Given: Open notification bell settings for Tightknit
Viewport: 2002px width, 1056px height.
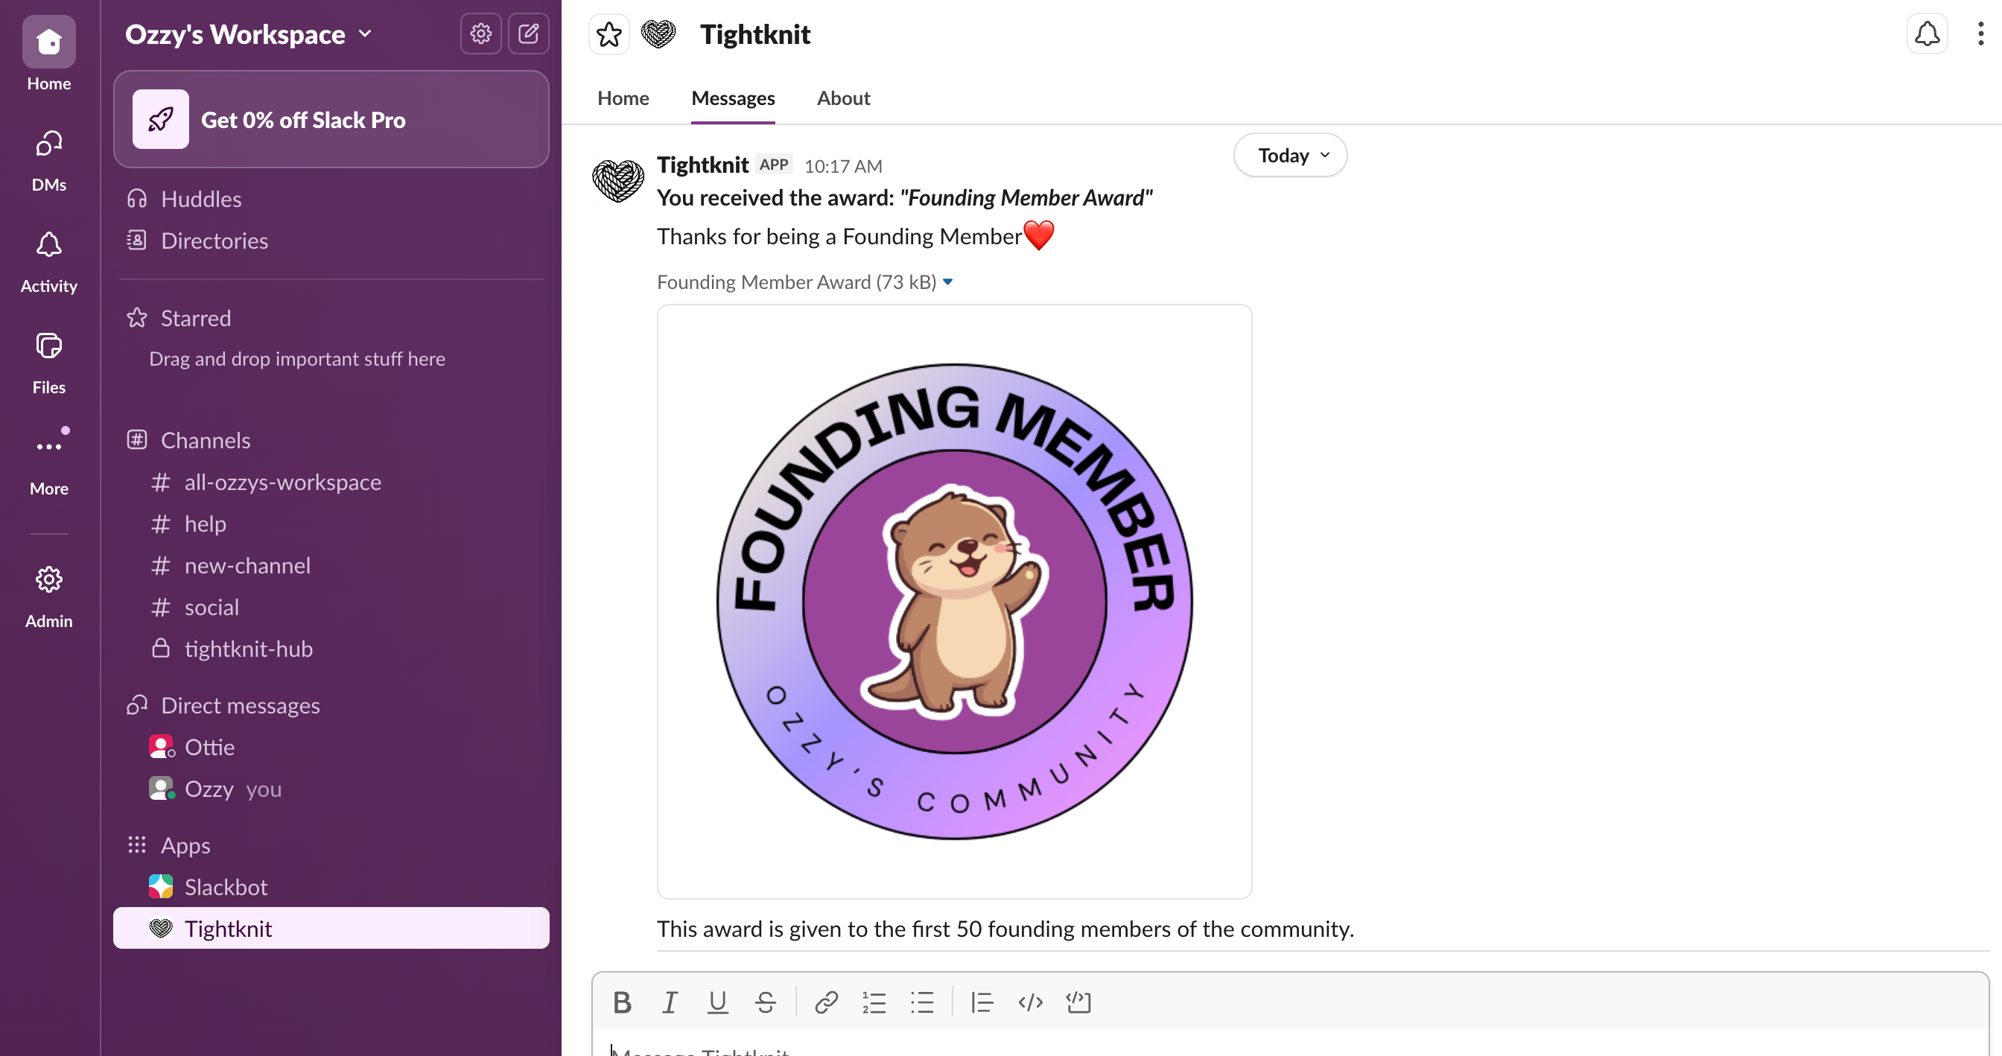Looking at the screenshot, I should coord(1927,34).
